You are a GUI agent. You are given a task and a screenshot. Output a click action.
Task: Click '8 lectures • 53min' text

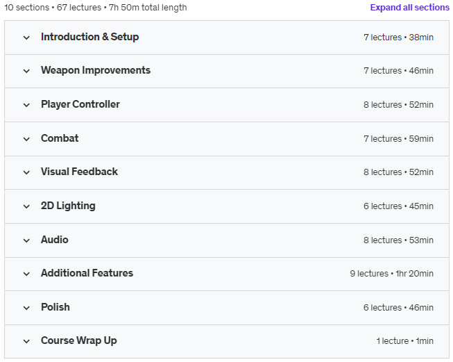coord(398,240)
